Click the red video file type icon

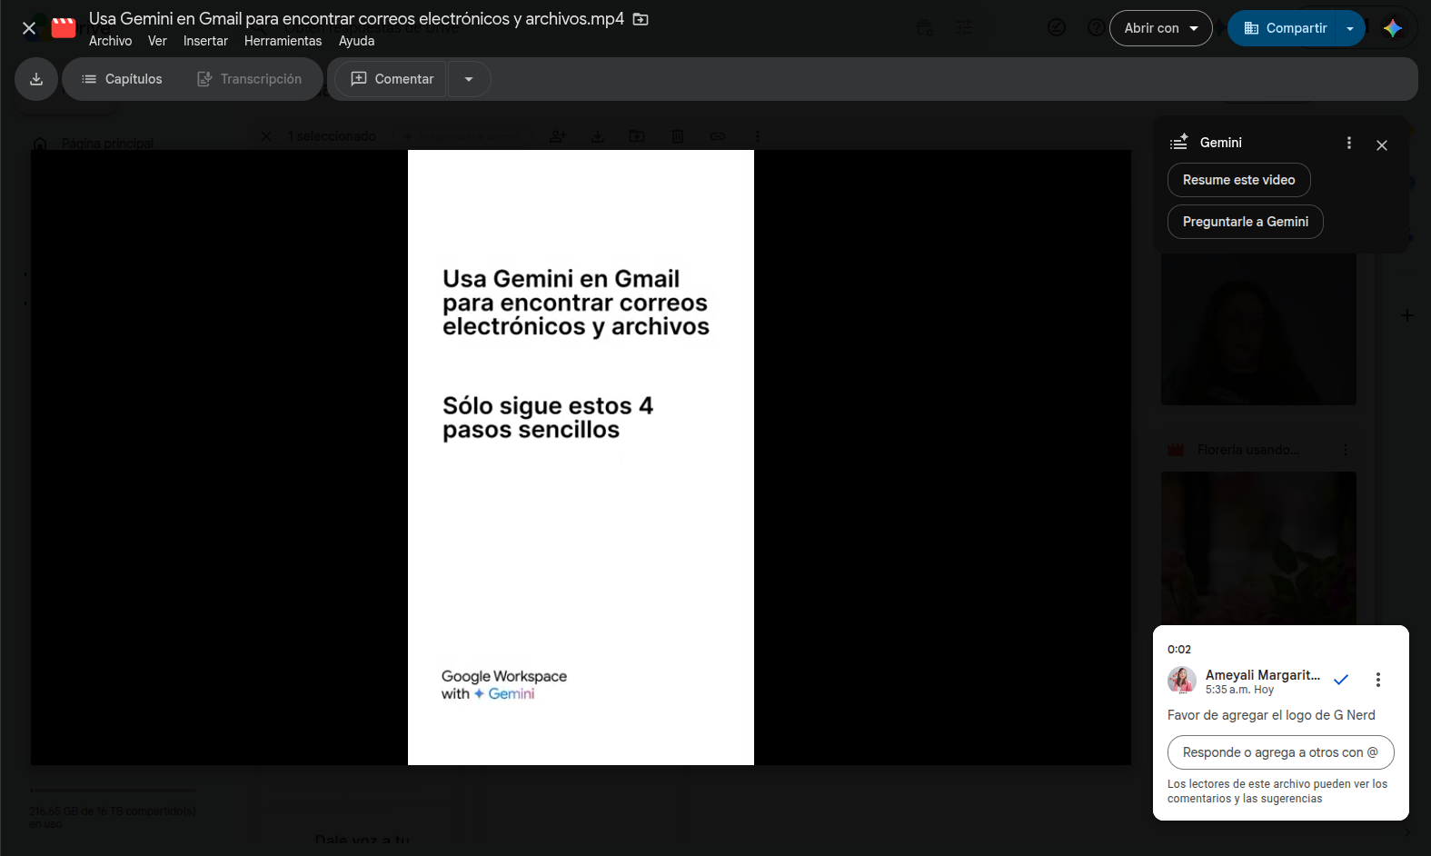click(64, 28)
